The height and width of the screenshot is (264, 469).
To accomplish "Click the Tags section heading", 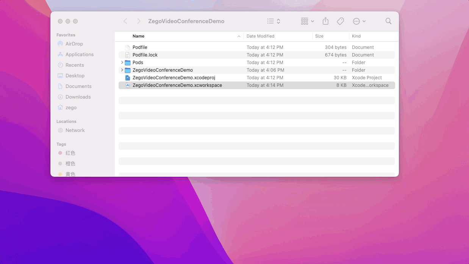I will tap(61, 144).
